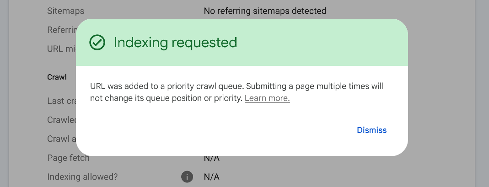Click the N/A value for Page fetch
Screen dimensions: 489x187
pos(212,159)
